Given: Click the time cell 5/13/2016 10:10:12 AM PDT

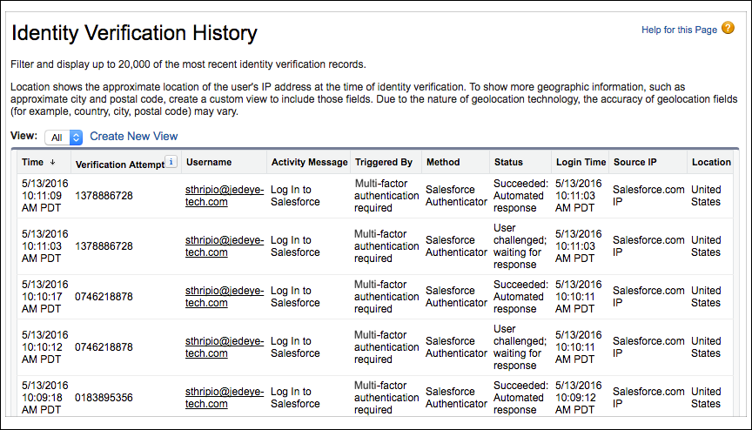Looking at the screenshot, I should (44, 347).
